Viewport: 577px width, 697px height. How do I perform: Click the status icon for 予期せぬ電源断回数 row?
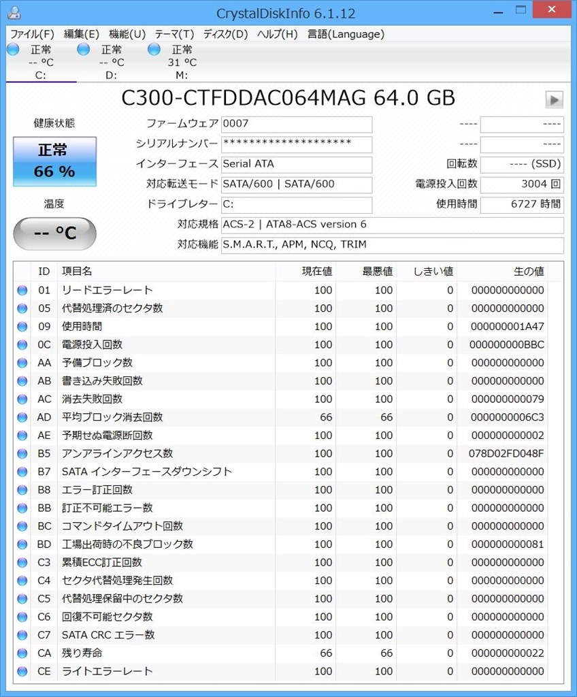(x=22, y=436)
